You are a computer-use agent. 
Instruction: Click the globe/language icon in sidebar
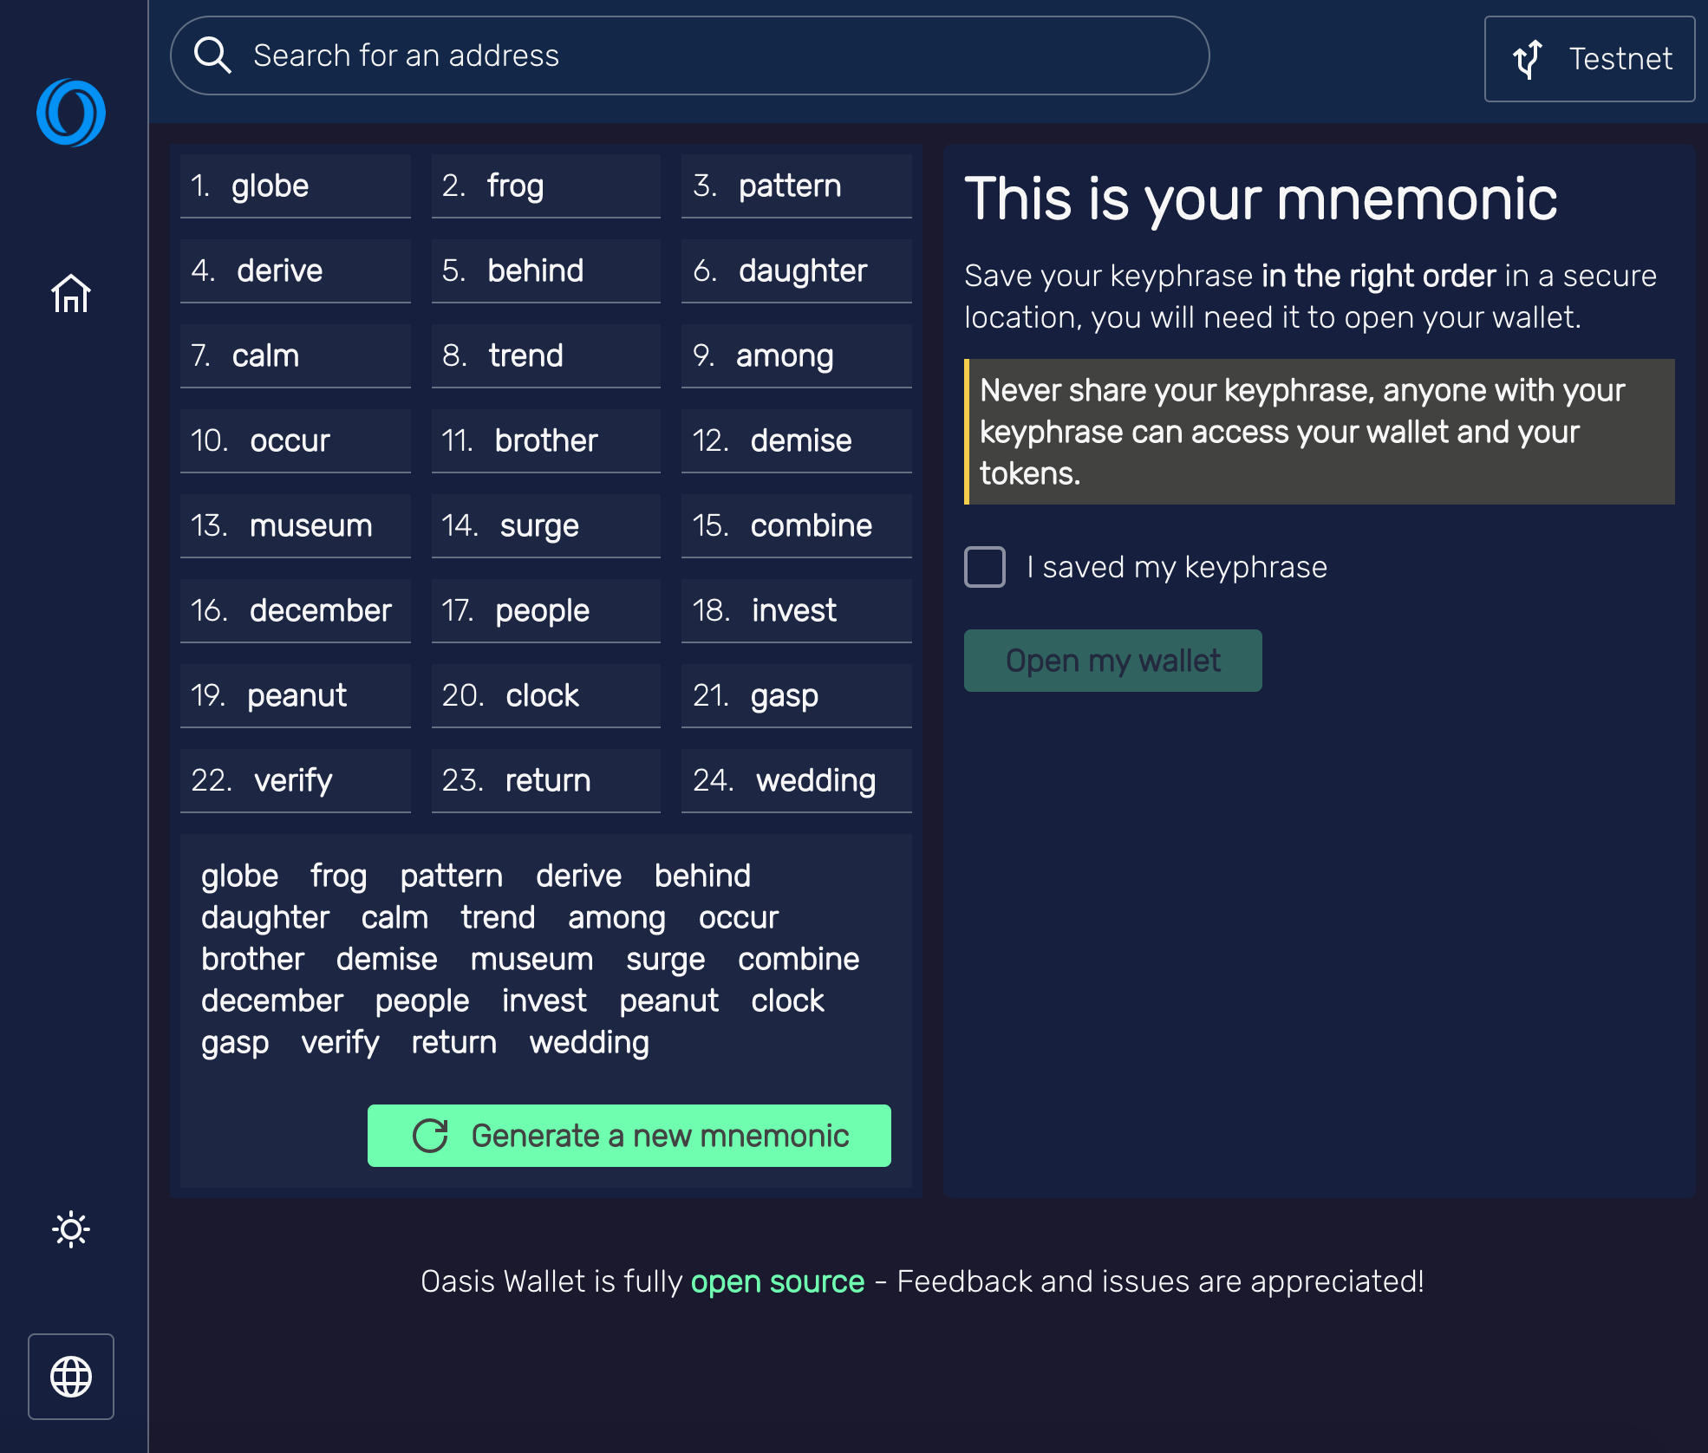[x=70, y=1377]
